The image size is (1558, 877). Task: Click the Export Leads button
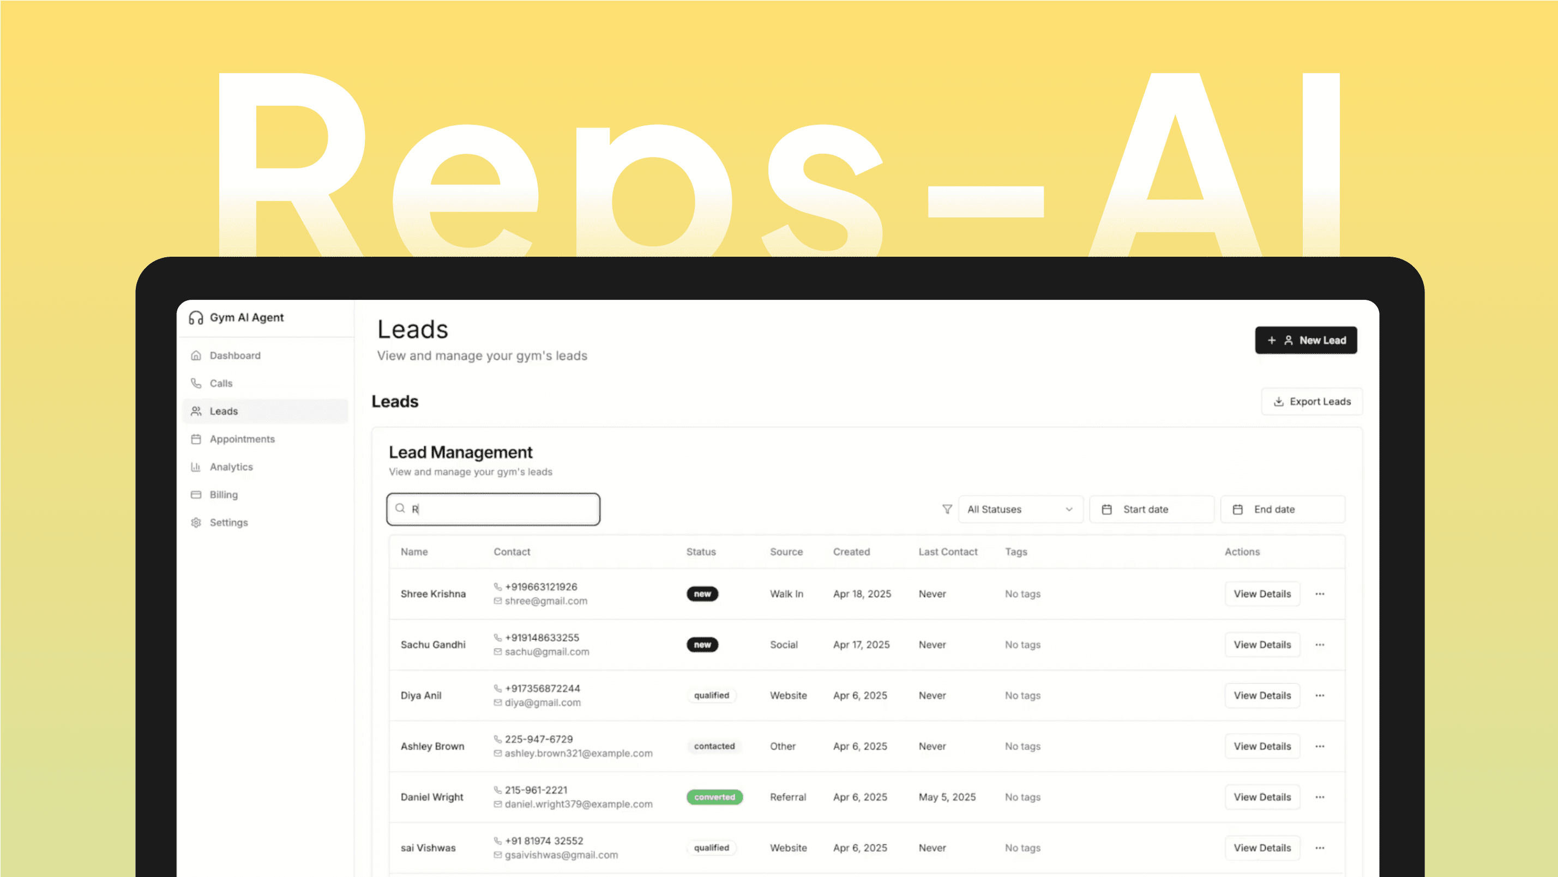[1311, 401]
